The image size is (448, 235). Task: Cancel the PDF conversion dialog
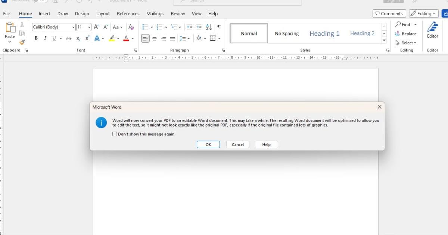pos(237,144)
